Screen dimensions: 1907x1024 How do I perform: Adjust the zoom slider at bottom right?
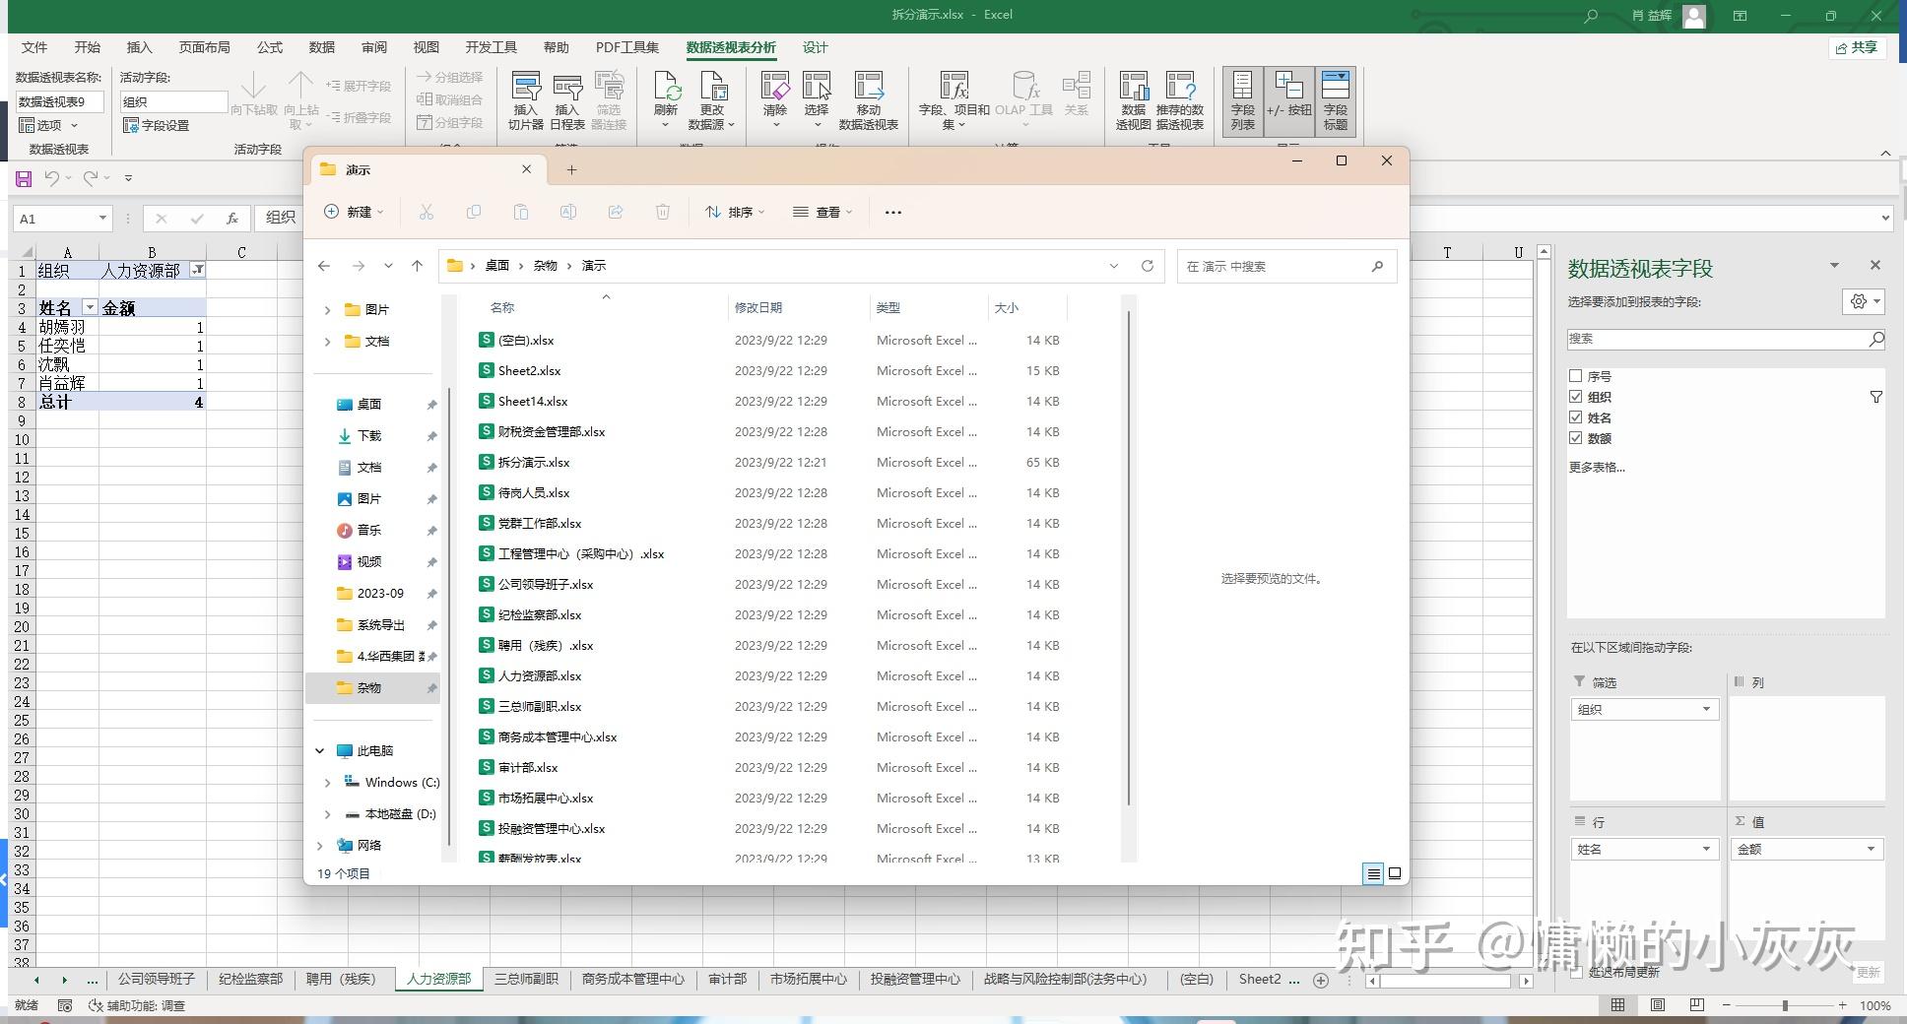click(x=1785, y=1005)
